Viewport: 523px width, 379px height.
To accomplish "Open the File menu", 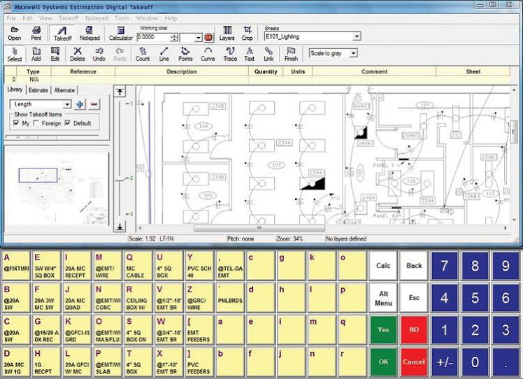I will (11, 18).
